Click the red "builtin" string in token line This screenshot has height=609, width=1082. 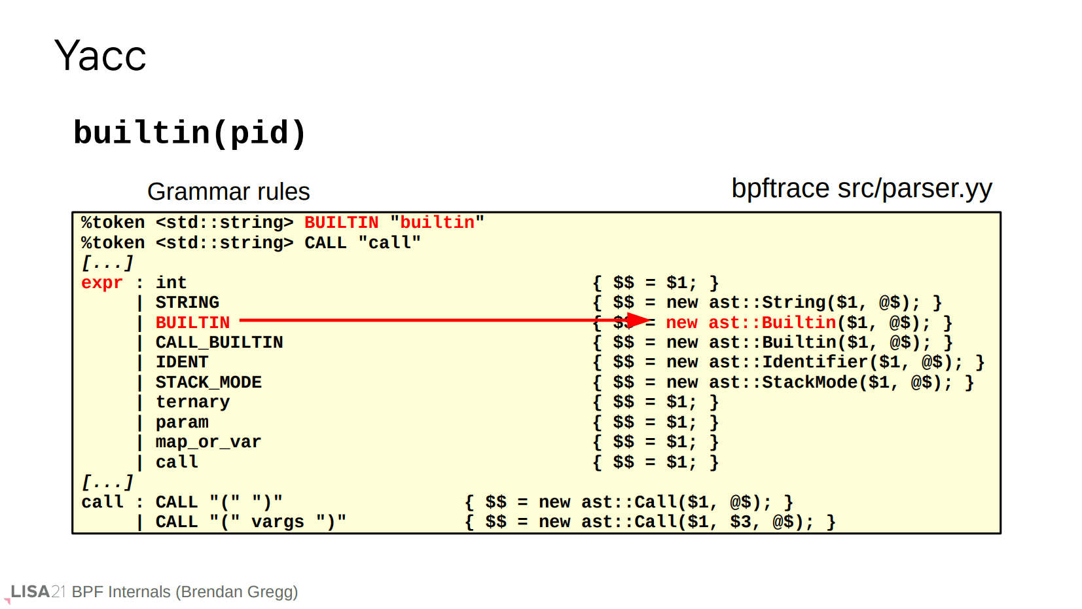(x=437, y=223)
